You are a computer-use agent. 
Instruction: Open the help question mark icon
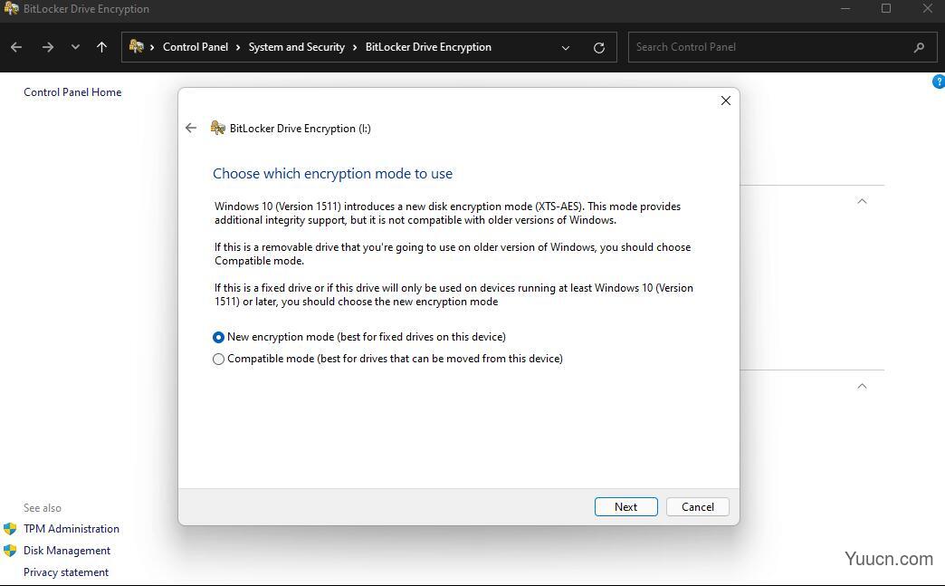point(939,82)
